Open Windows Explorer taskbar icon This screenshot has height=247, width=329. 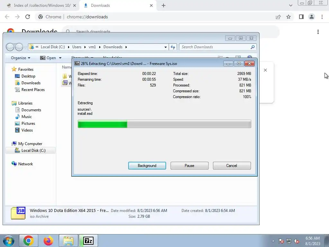pos(68,241)
